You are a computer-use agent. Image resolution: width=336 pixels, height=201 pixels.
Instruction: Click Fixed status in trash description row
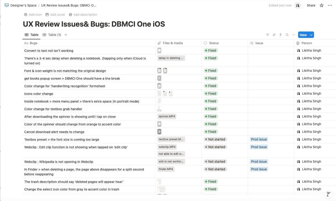coord(211,182)
